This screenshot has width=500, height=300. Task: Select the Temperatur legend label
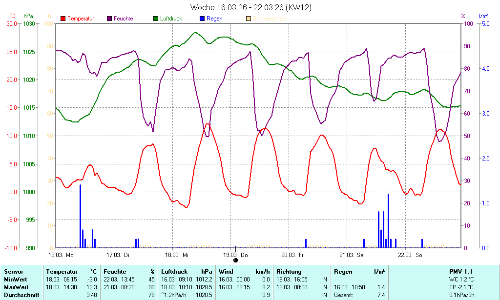tap(81, 19)
